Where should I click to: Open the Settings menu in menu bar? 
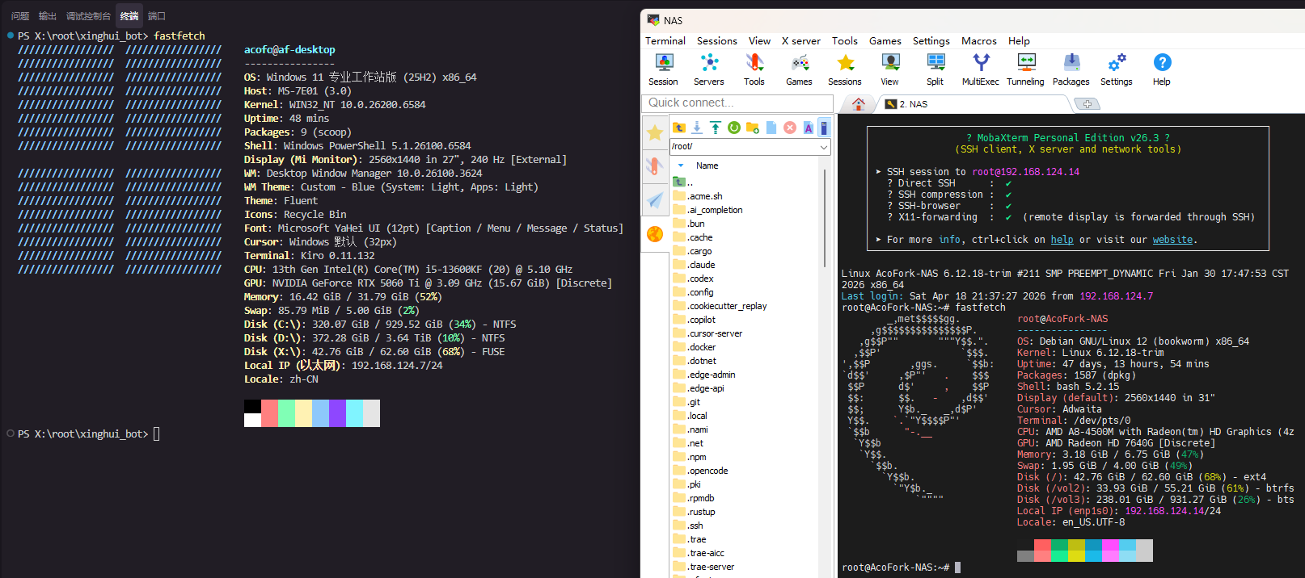(931, 40)
